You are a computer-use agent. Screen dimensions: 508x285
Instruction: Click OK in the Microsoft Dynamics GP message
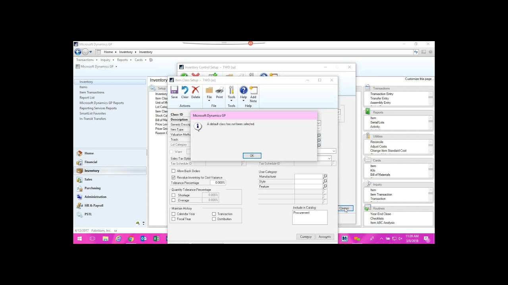(252, 156)
